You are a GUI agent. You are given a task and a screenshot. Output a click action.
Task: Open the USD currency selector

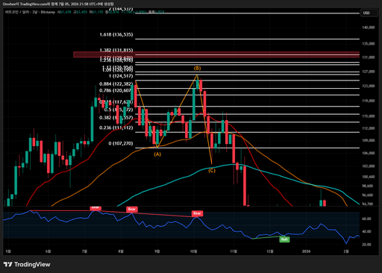tap(369, 13)
